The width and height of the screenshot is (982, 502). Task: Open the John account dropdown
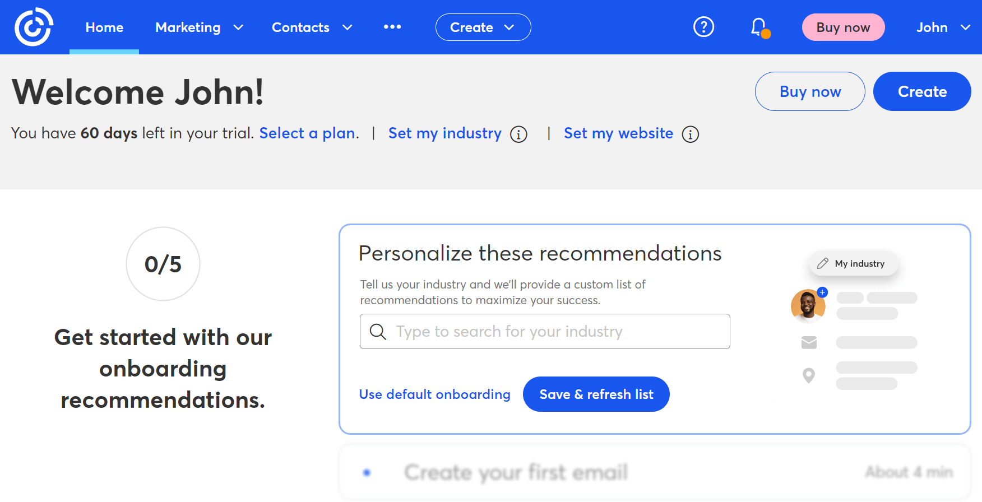(x=942, y=27)
